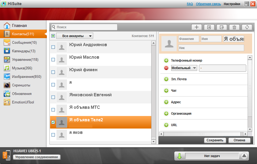
Task: Click the details panel scroll-up arrow
Action: pos(250,58)
